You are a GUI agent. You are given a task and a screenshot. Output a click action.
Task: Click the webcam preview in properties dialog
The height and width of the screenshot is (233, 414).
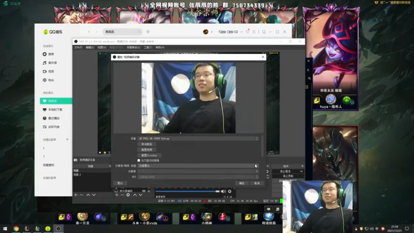[x=188, y=98]
